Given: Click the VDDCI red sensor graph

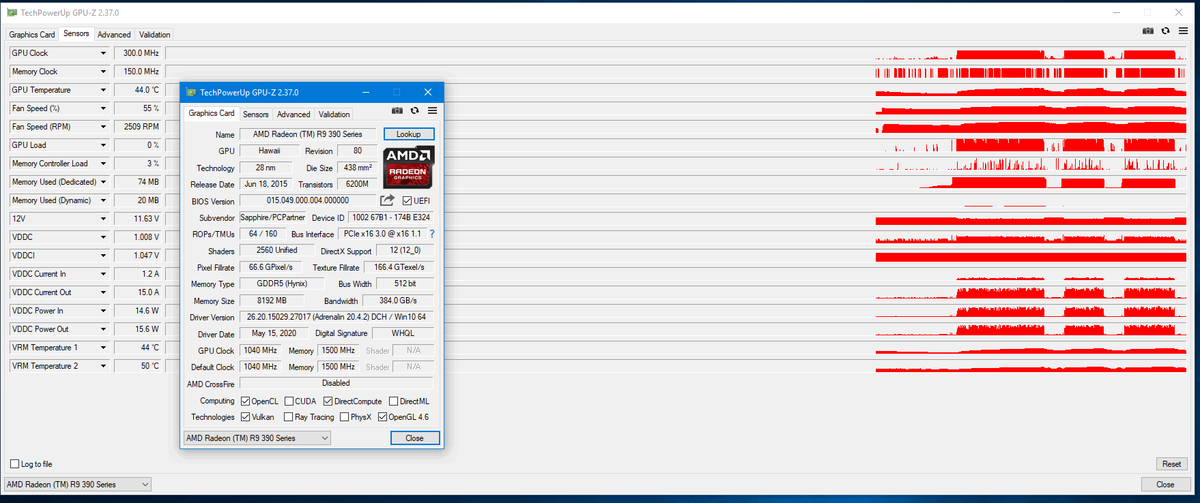Looking at the screenshot, I should tap(1031, 257).
